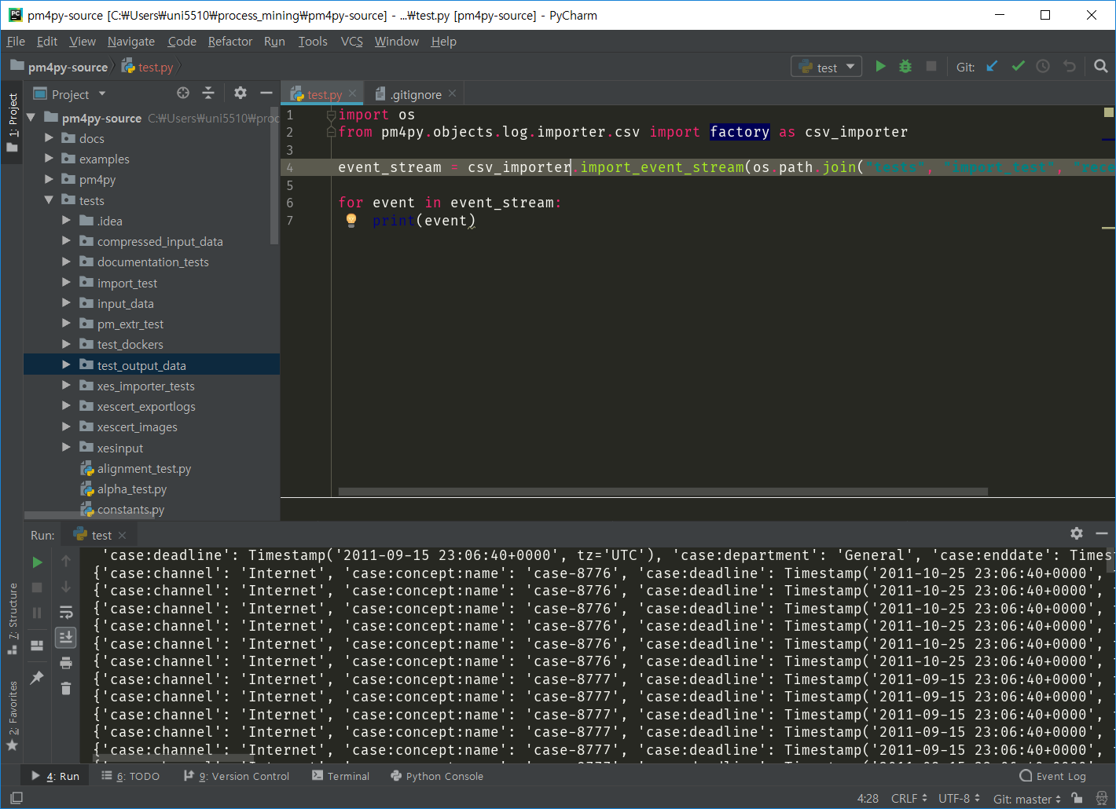Commit changes with the green checkmark icon
The height and width of the screenshot is (809, 1116).
[x=1018, y=67]
